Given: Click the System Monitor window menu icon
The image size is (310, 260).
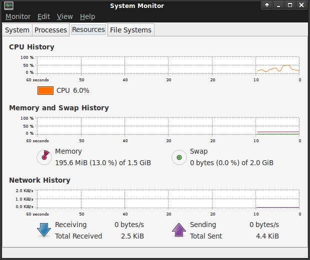Looking at the screenshot, I should [x=8, y=5].
